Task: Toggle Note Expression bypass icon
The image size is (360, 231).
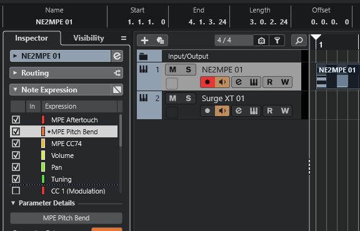Action: pos(117,90)
